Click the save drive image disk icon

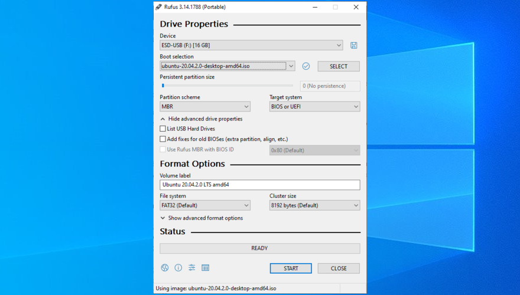[x=353, y=45]
